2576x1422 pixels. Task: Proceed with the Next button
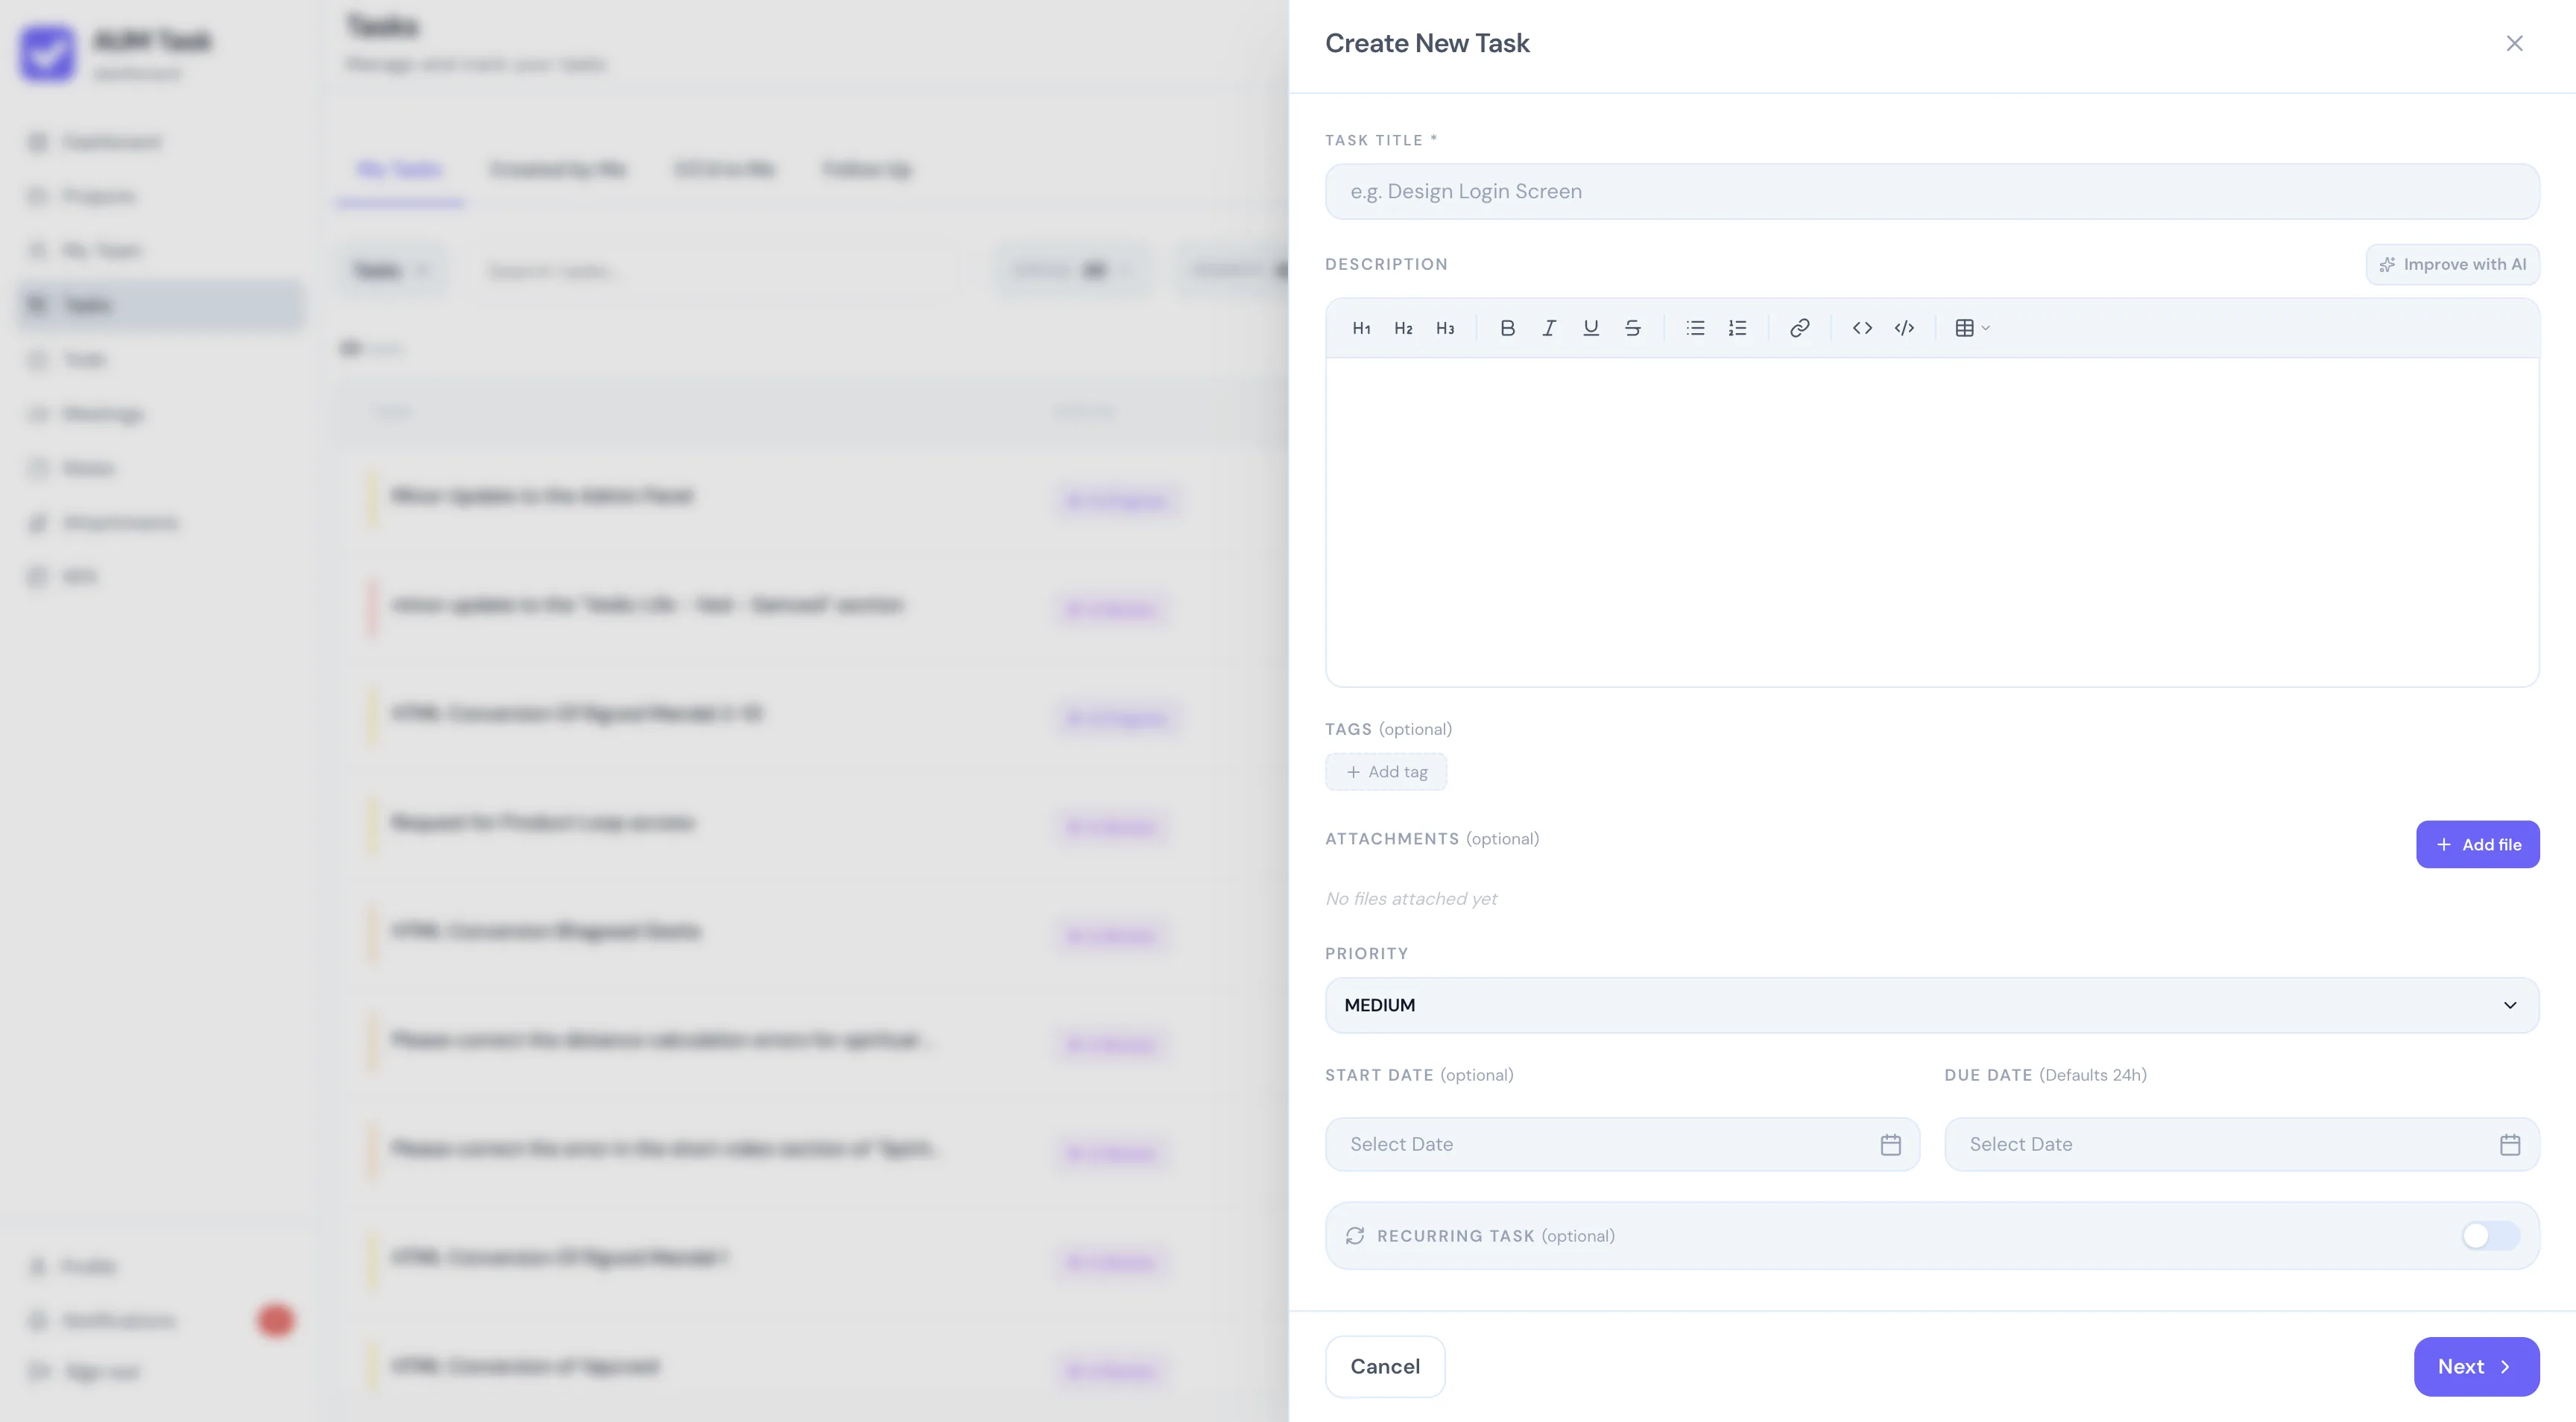2476,1367
